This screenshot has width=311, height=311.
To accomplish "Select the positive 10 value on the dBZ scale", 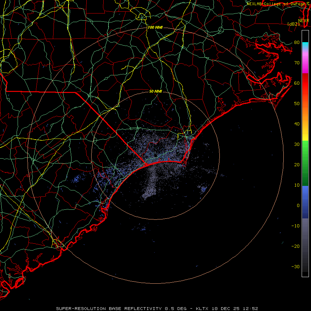I will [x=297, y=185].
